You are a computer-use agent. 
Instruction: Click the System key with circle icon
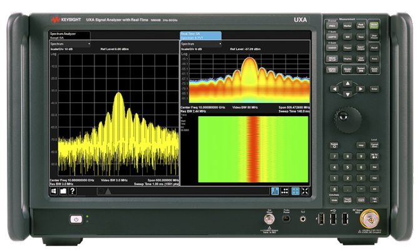click(334, 145)
